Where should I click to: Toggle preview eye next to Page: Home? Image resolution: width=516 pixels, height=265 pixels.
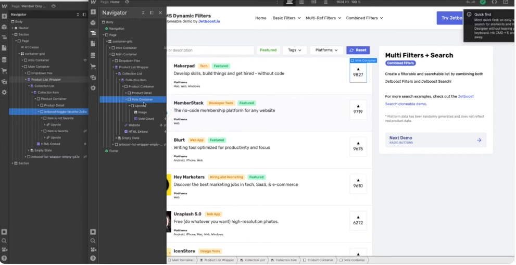click(127, 2)
